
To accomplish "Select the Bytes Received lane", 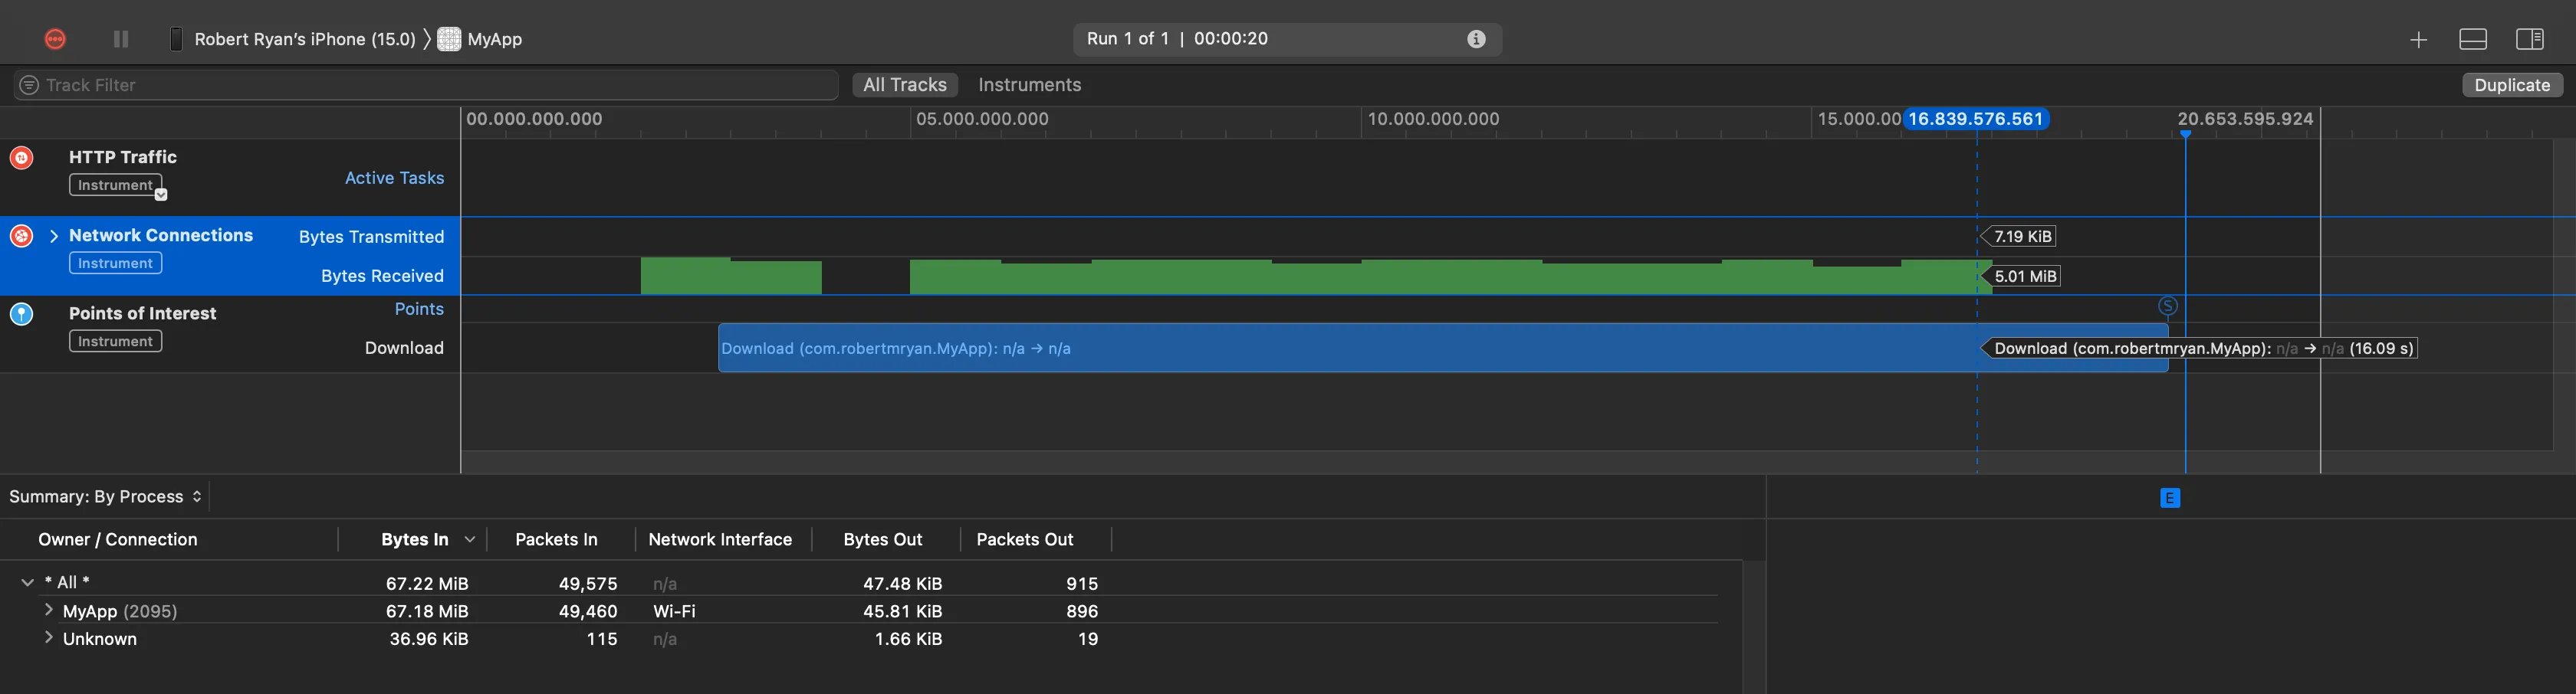I will [382, 276].
